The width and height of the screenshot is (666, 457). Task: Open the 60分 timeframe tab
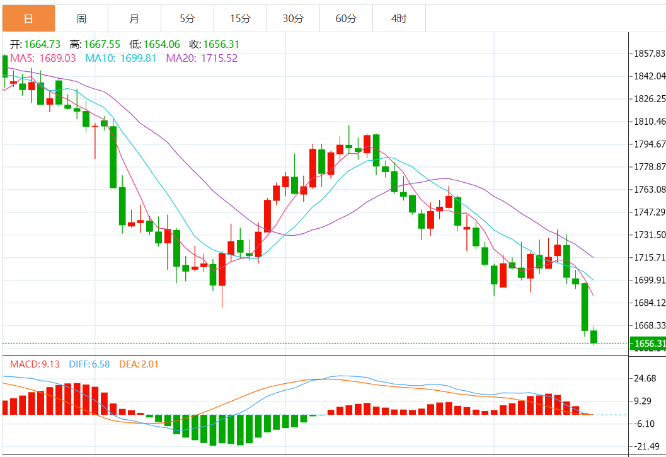pos(346,18)
